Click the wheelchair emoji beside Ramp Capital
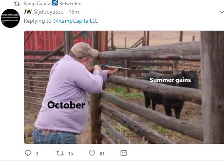Screen dimensions: 224x161 tap(55, 3)
